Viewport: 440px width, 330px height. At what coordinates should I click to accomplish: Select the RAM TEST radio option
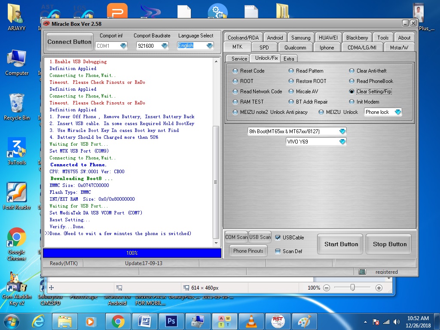pos(235,102)
